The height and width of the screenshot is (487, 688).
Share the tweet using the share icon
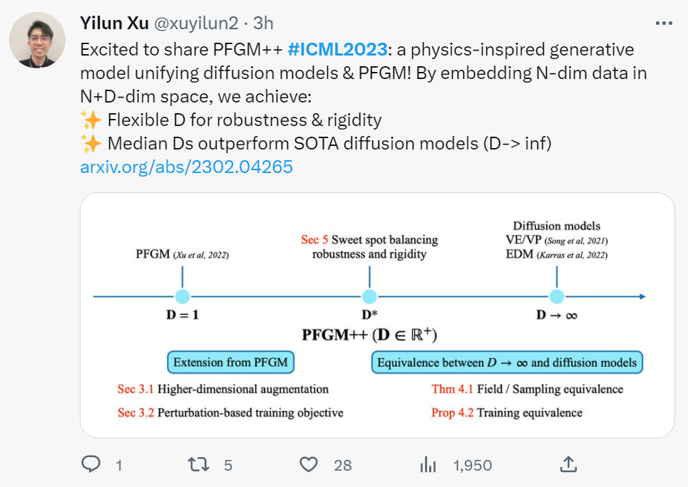[x=568, y=464]
